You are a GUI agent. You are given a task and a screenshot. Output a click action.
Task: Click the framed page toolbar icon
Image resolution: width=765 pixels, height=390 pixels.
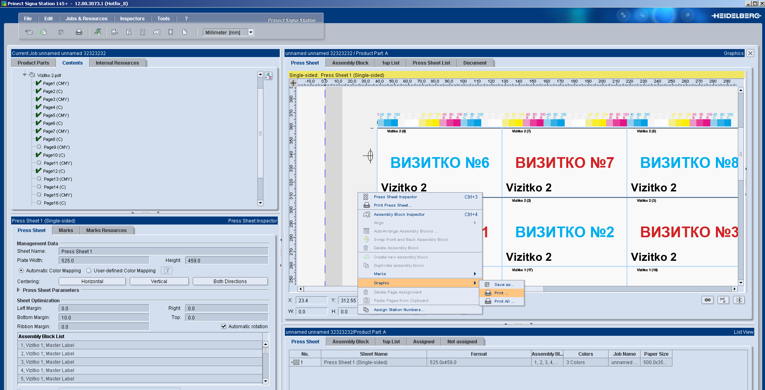[x=170, y=32]
